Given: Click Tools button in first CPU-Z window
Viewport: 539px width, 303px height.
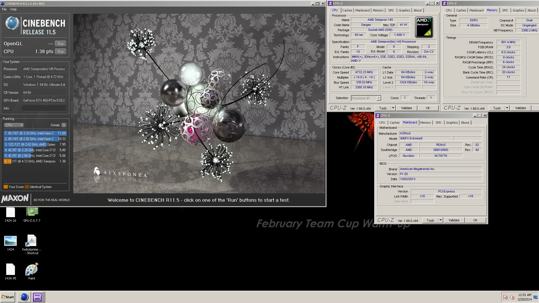Looking at the screenshot, I should tap(383, 108).
